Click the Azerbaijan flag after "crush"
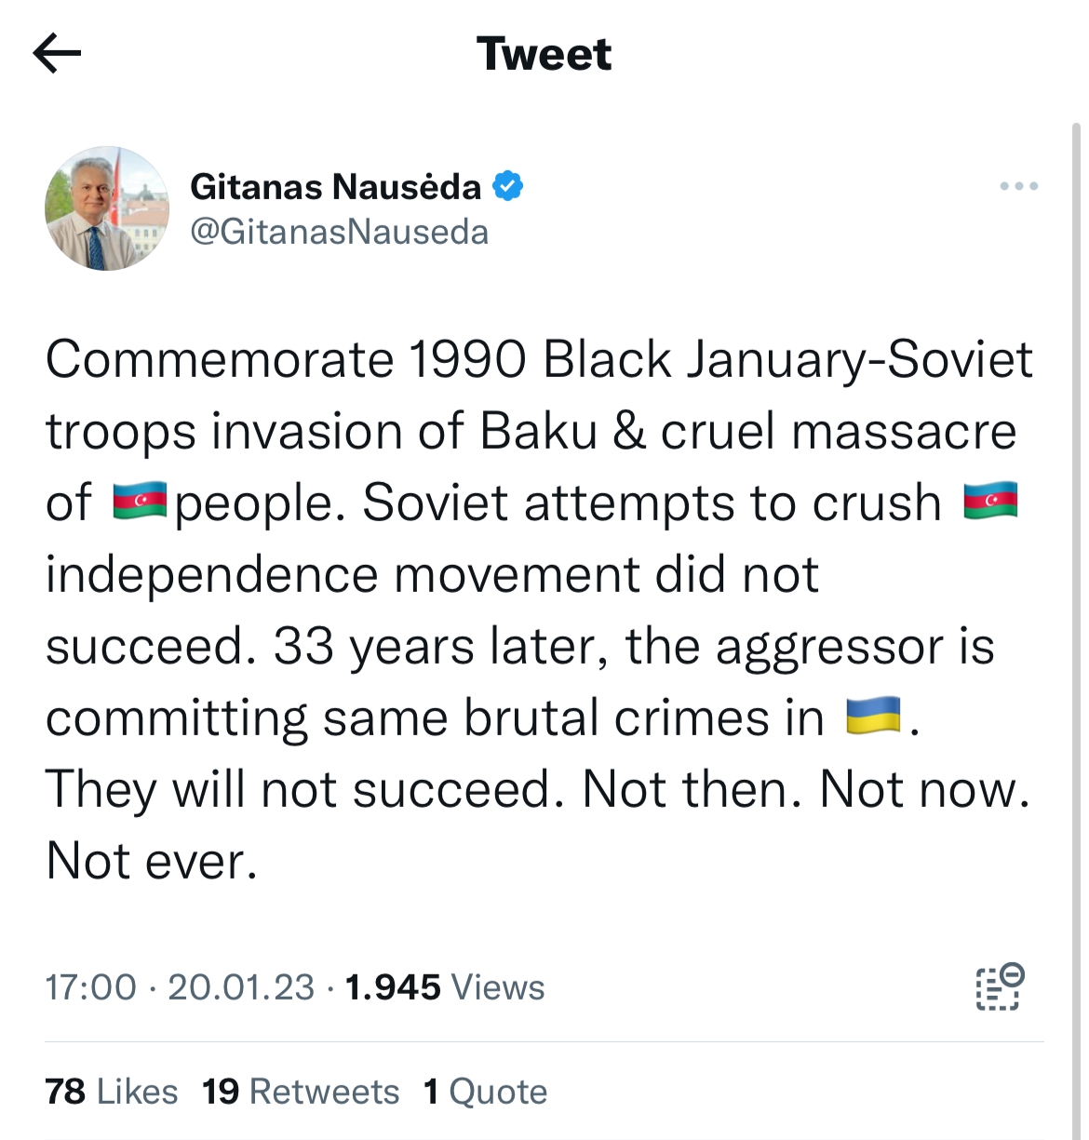1089x1140 pixels. (x=990, y=503)
